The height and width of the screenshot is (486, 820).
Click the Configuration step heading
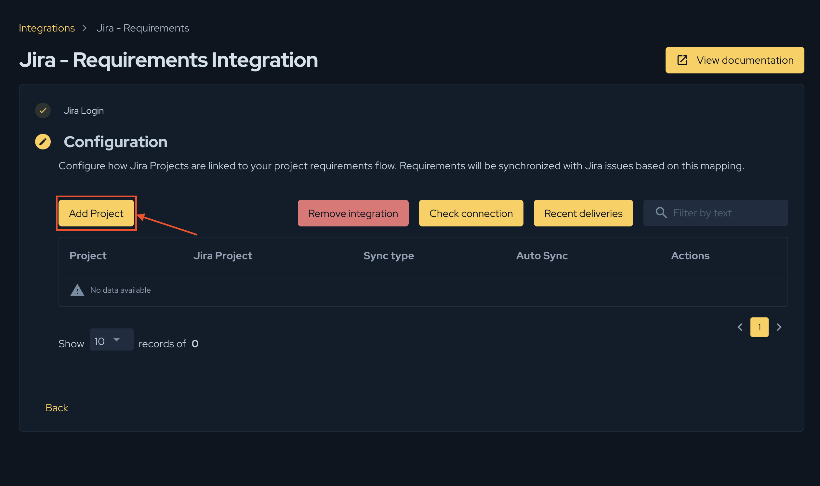[115, 142]
